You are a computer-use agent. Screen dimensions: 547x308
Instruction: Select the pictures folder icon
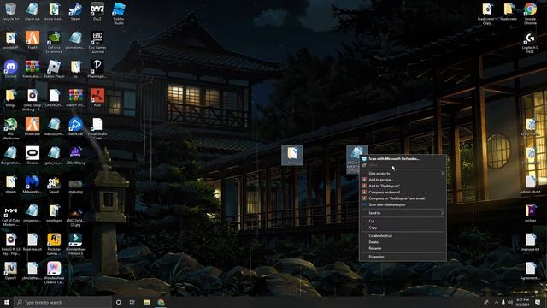tap(530, 213)
